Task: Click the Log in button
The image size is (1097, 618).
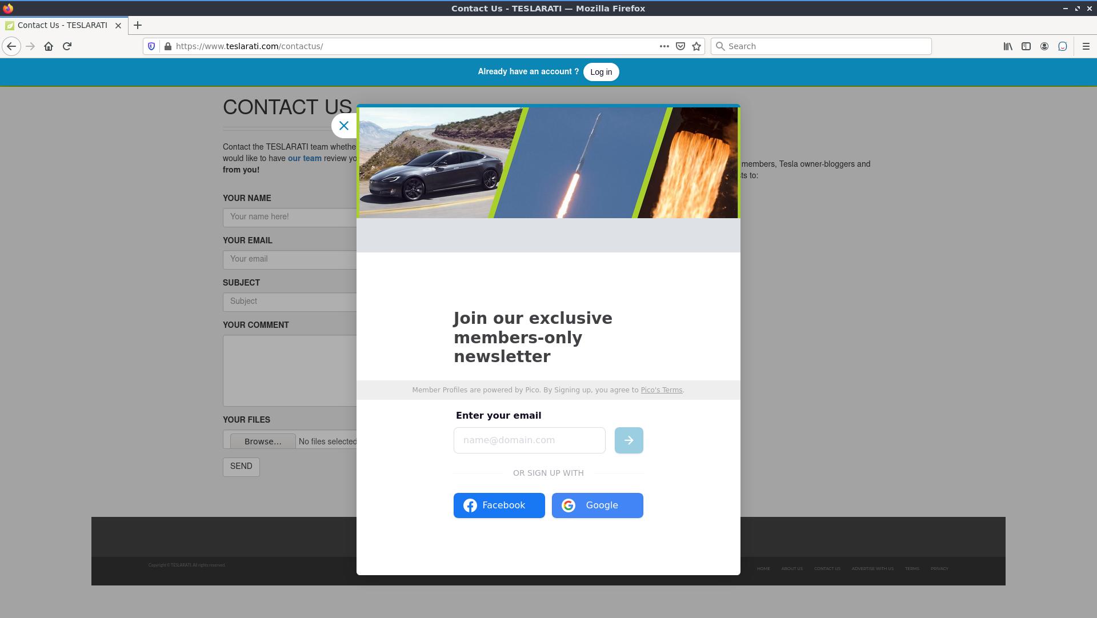Action: [601, 72]
